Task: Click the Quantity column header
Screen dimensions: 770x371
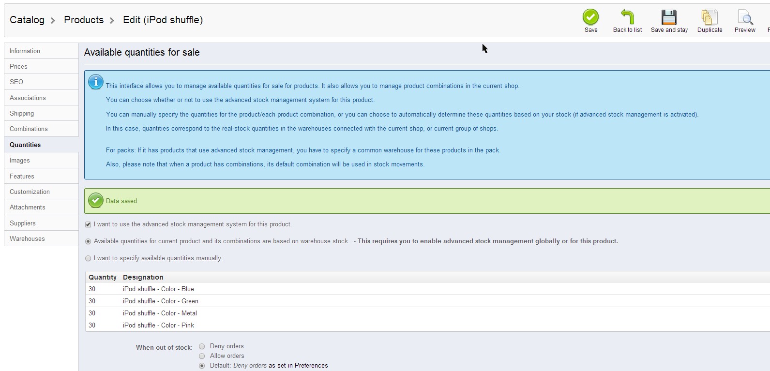Action: (x=103, y=277)
